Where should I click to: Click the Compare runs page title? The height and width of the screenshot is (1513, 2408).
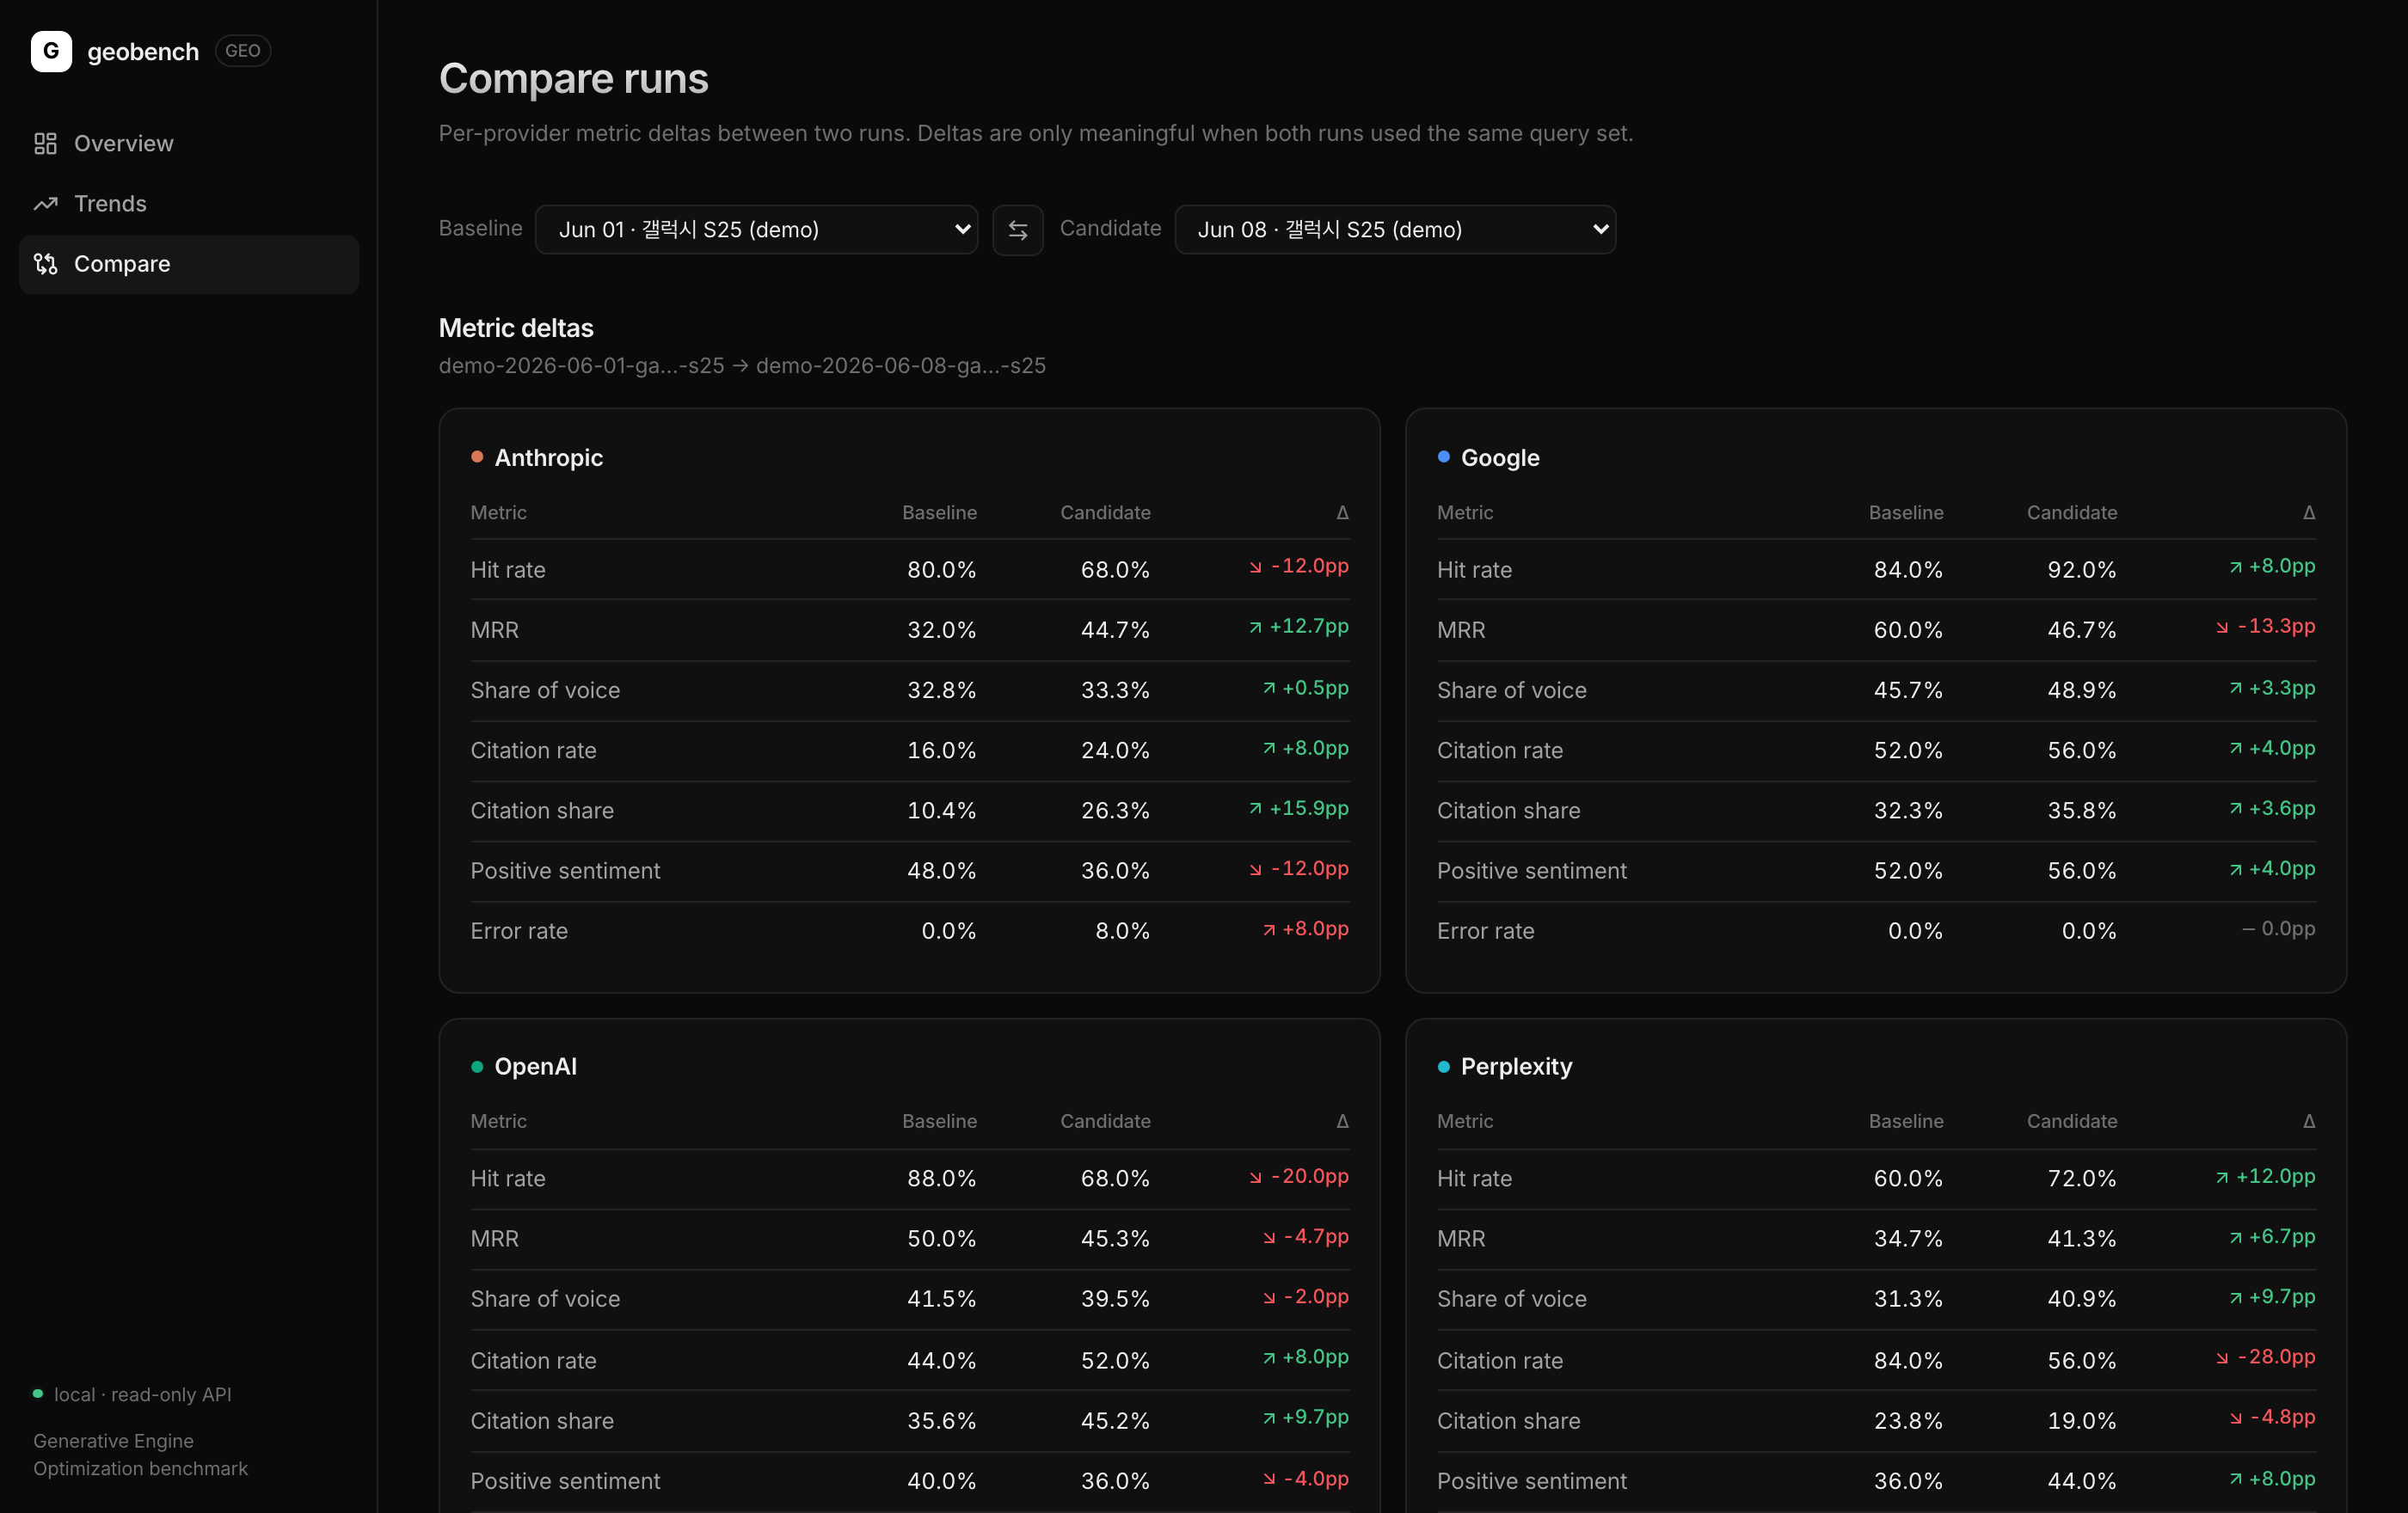[x=573, y=78]
